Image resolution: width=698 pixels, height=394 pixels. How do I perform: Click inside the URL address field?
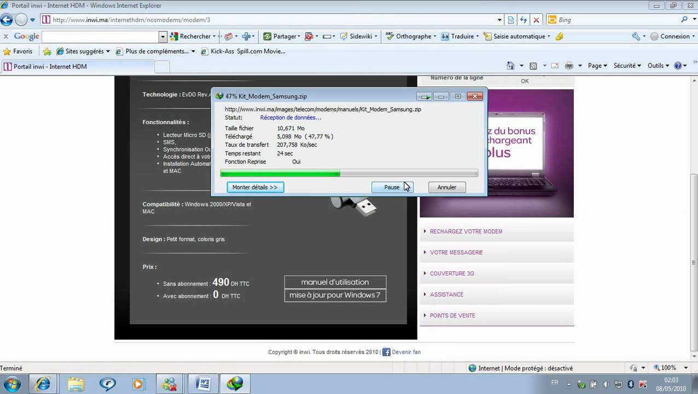pyautogui.click(x=272, y=20)
